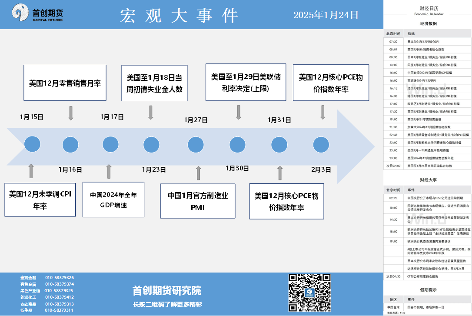Select the timeline dot for 1月17日
The image size is (472, 316).
(110, 144)
